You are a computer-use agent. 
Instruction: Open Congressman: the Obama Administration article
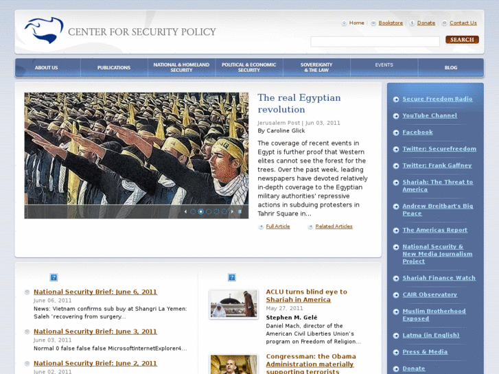click(x=311, y=364)
